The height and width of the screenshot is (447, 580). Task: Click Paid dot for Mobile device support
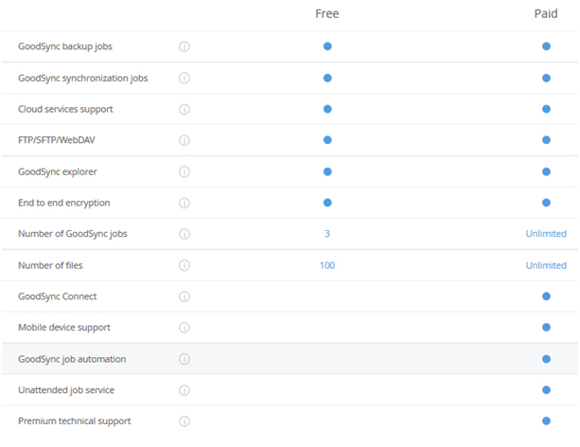546,328
